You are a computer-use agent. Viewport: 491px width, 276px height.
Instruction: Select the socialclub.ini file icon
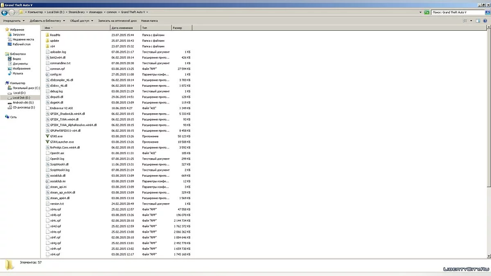coord(47,181)
